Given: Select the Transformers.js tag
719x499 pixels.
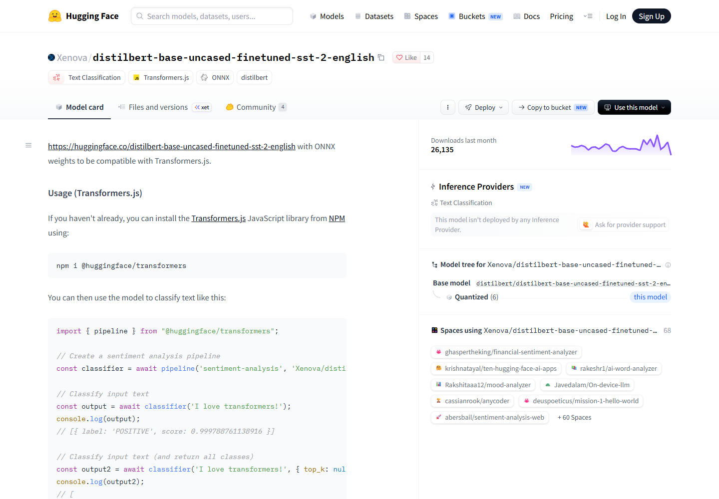Looking at the screenshot, I should coord(161,77).
